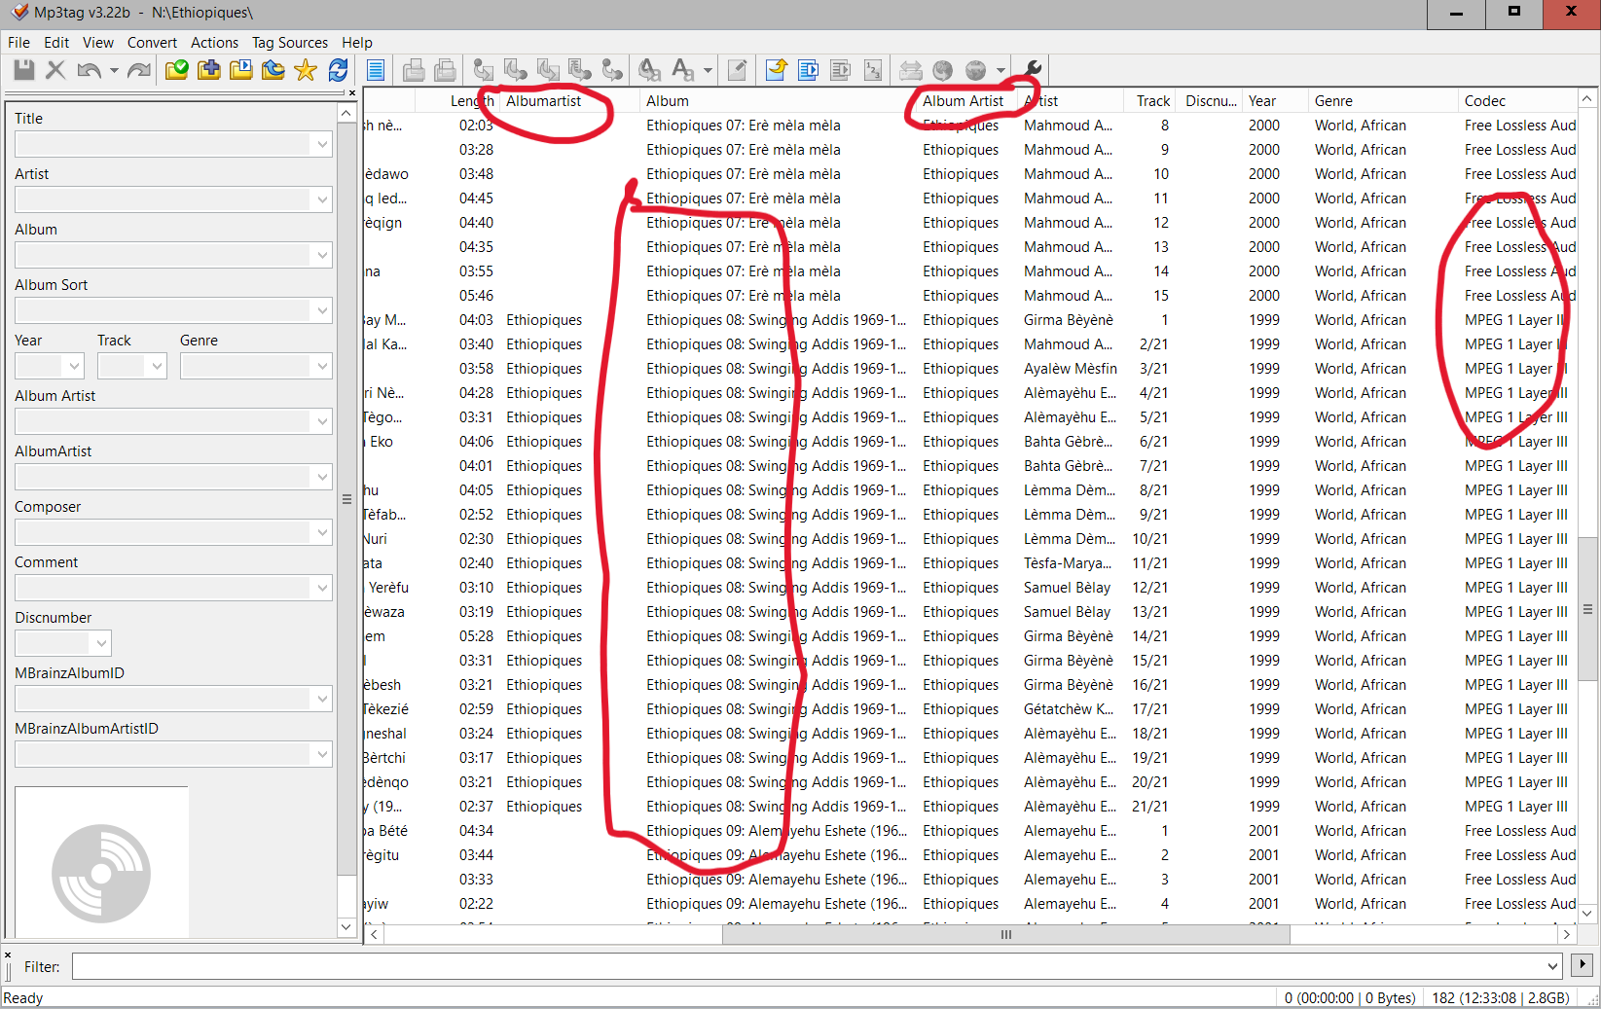The width and height of the screenshot is (1601, 1009).
Task: Click the Filename to Filename converter icon
Action: point(548,70)
